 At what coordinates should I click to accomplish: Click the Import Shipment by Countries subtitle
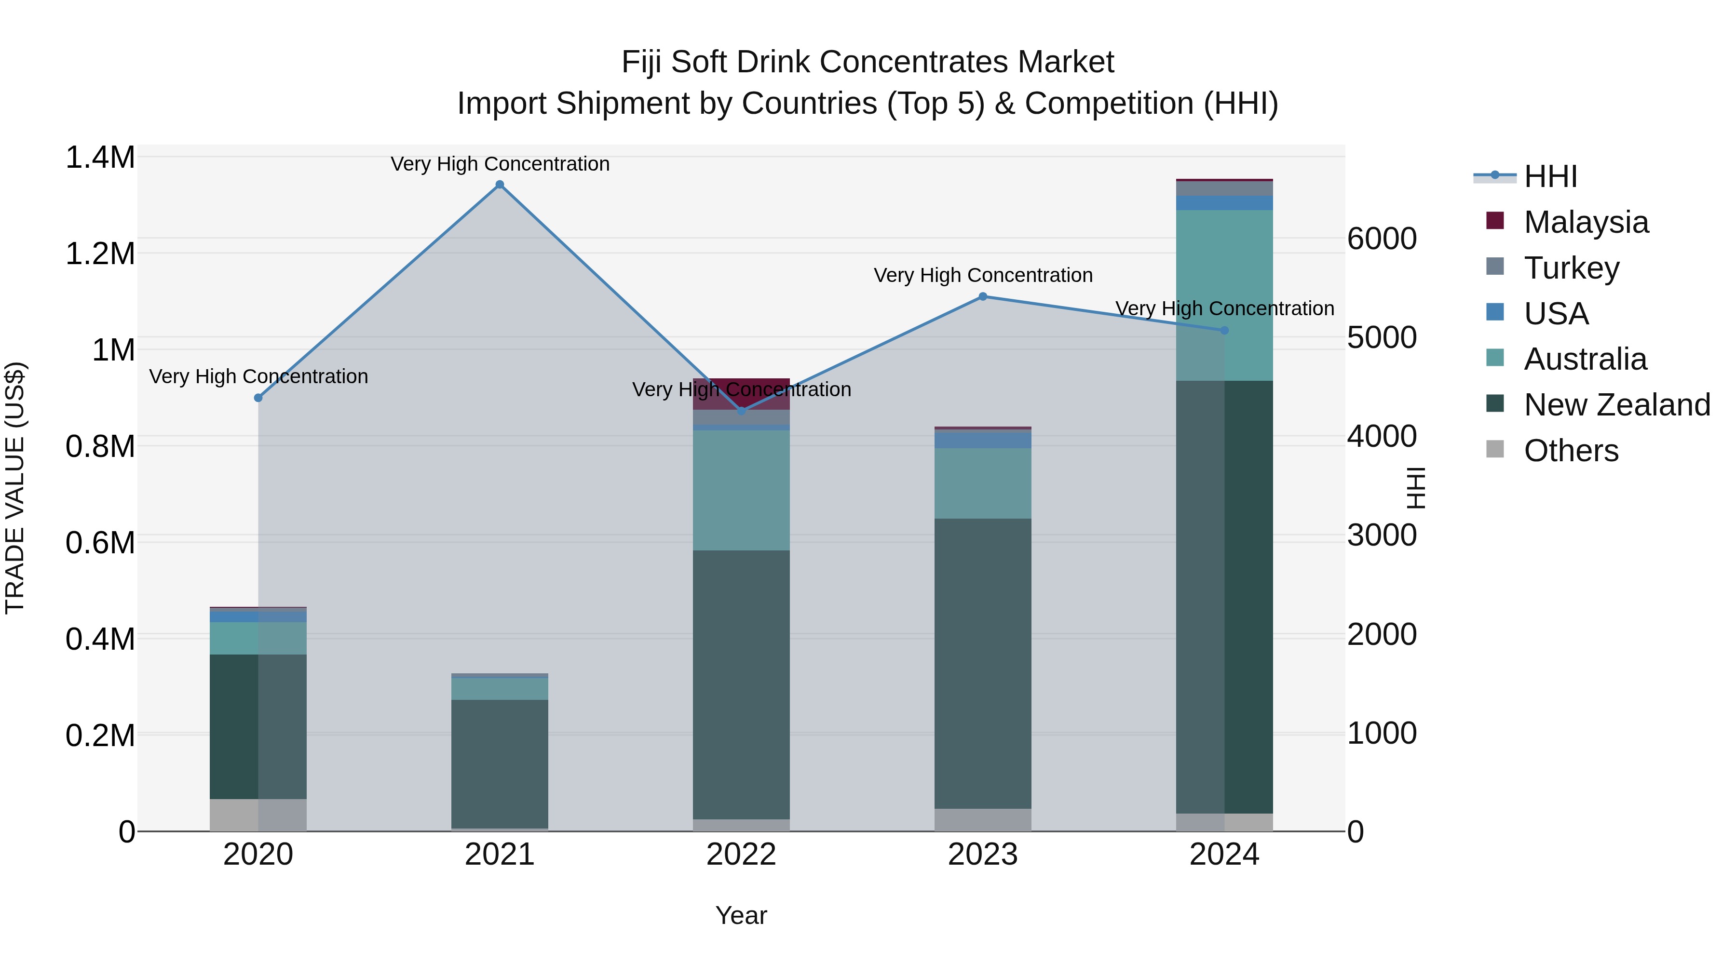coord(868,104)
